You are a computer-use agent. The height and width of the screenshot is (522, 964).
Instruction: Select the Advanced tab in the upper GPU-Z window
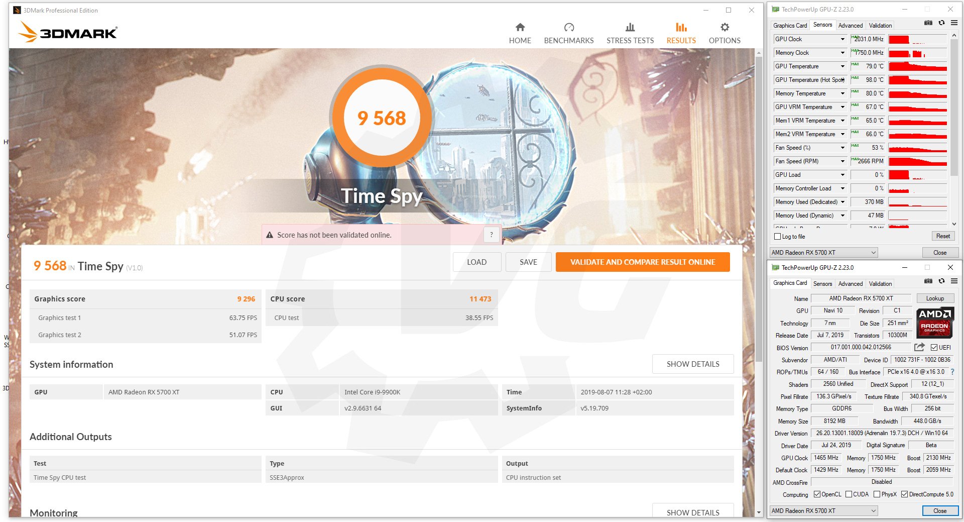pos(851,26)
